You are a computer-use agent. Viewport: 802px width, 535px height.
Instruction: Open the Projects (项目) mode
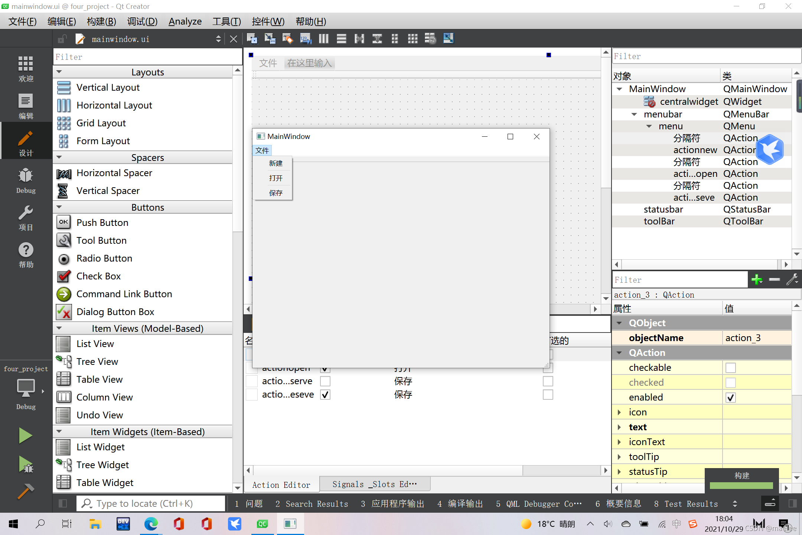coord(26,217)
